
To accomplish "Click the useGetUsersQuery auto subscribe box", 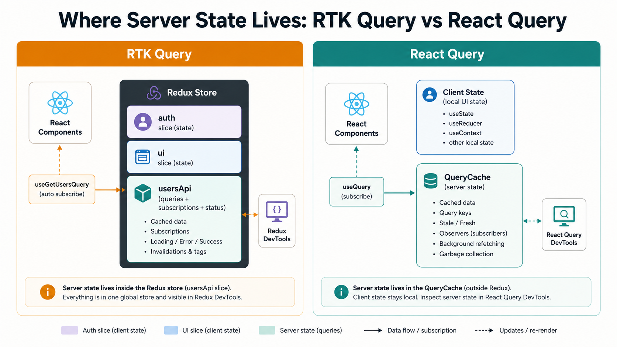I will 62,190.
